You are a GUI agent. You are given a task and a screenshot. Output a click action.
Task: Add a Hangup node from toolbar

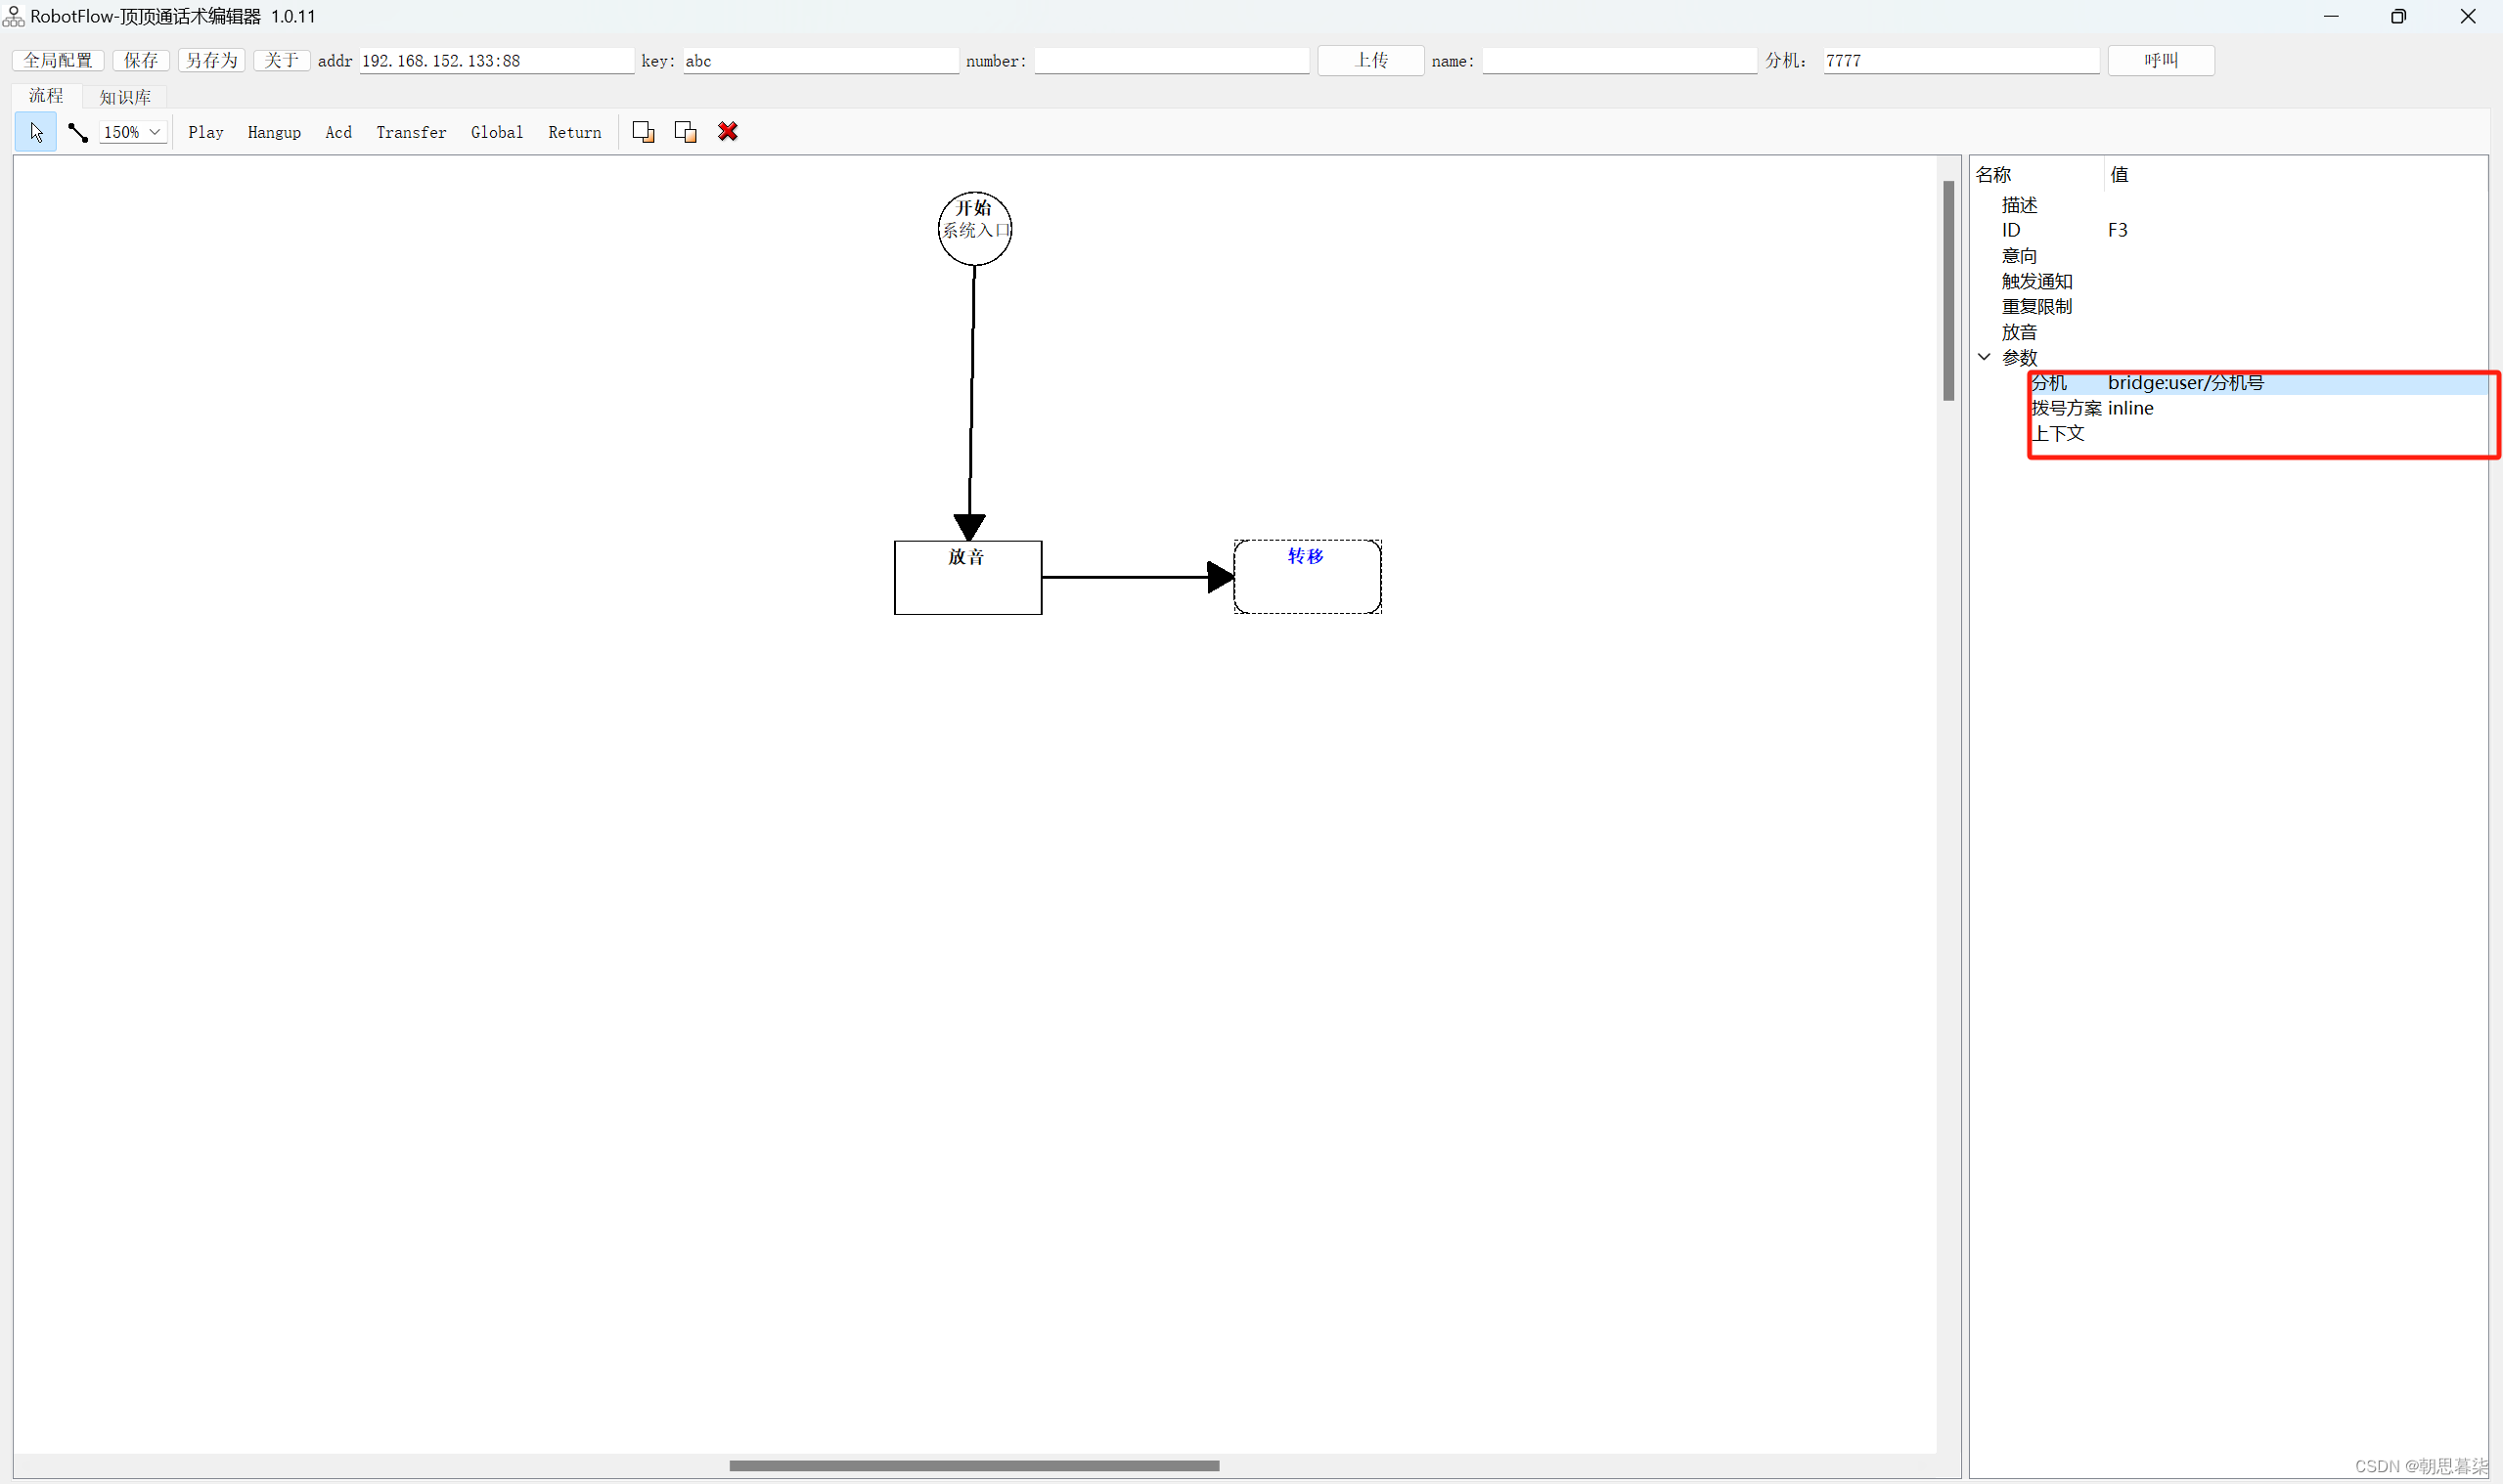[274, 132]
